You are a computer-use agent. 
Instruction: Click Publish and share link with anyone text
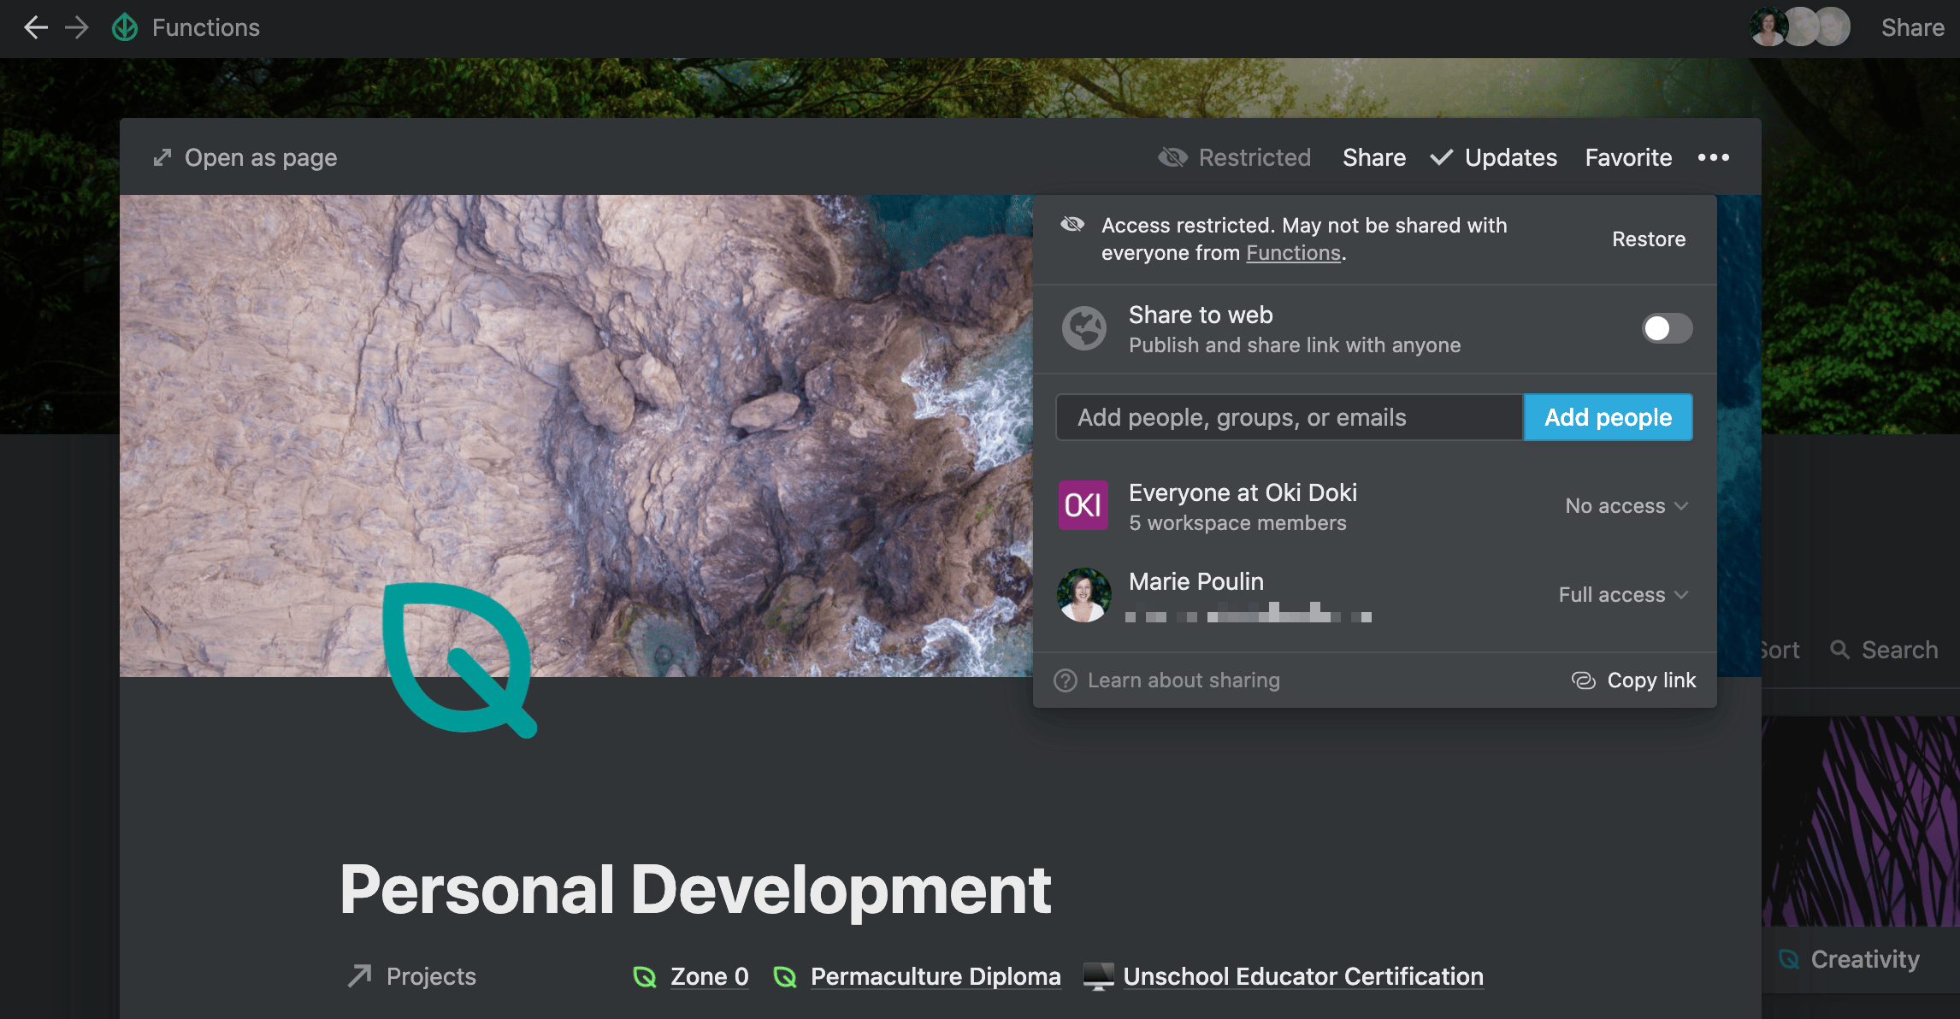pos(1295,345)
